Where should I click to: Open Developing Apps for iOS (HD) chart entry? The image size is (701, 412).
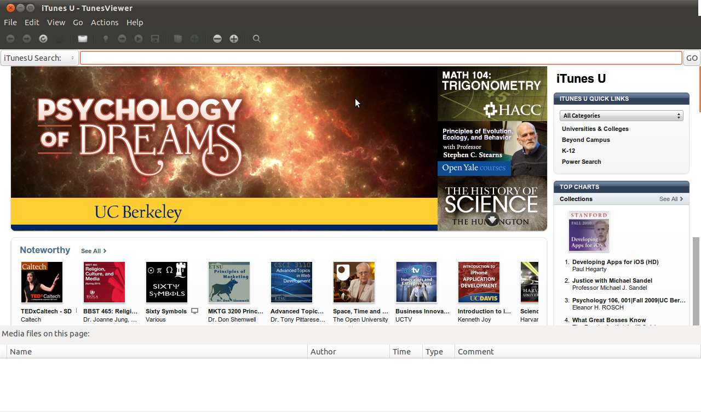616,262
